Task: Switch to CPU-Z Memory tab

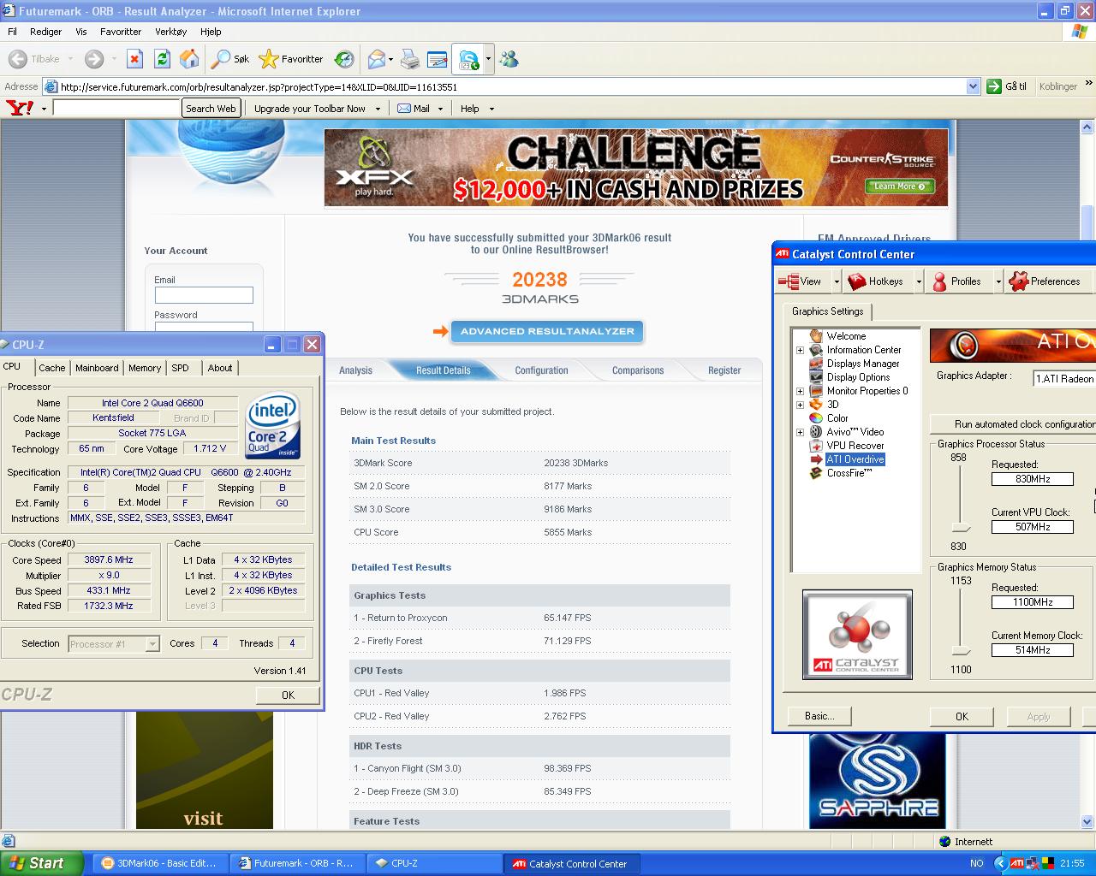Action: 145,368
